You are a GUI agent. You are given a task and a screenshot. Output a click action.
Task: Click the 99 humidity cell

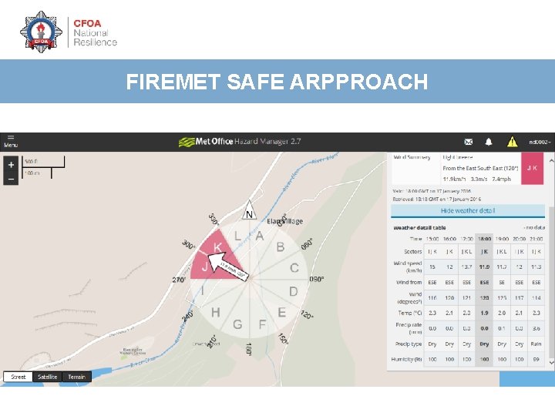pyautogui.click(x=536, y=360)
